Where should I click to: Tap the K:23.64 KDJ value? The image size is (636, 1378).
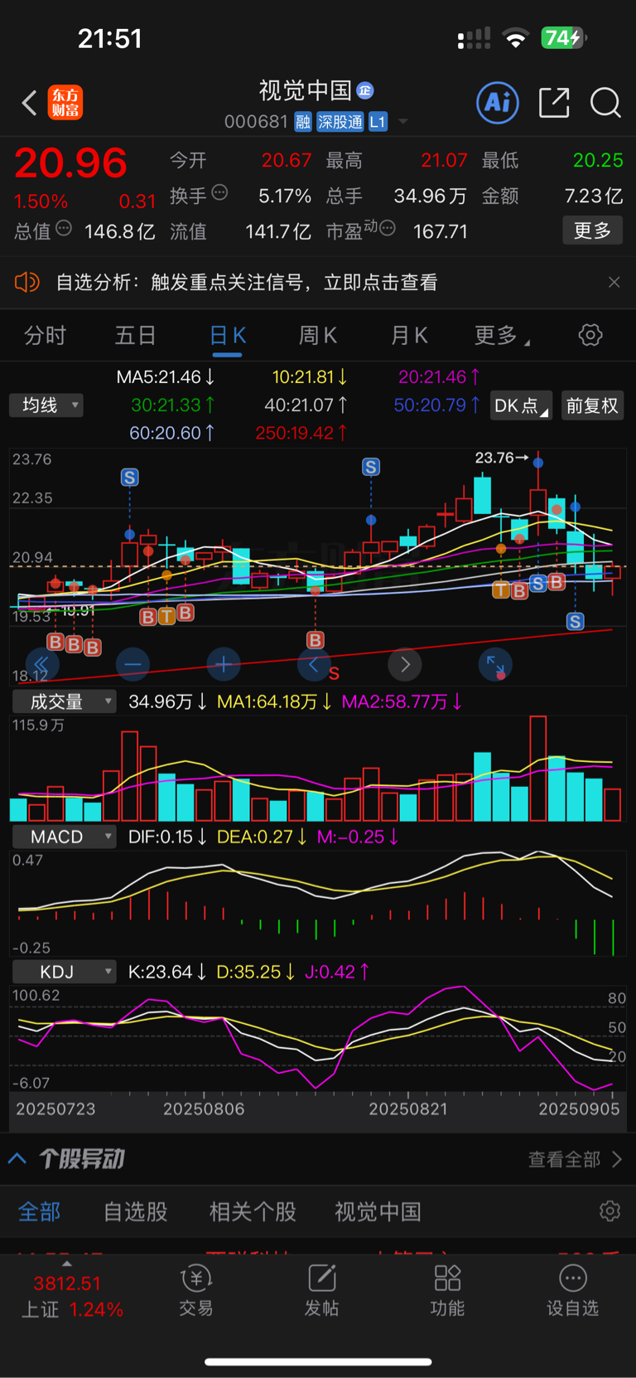pyautogui.click(x=167, y=972)
